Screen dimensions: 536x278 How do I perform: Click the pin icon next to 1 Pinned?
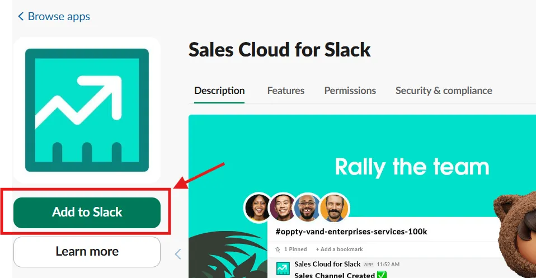click(x=279, y=249)
